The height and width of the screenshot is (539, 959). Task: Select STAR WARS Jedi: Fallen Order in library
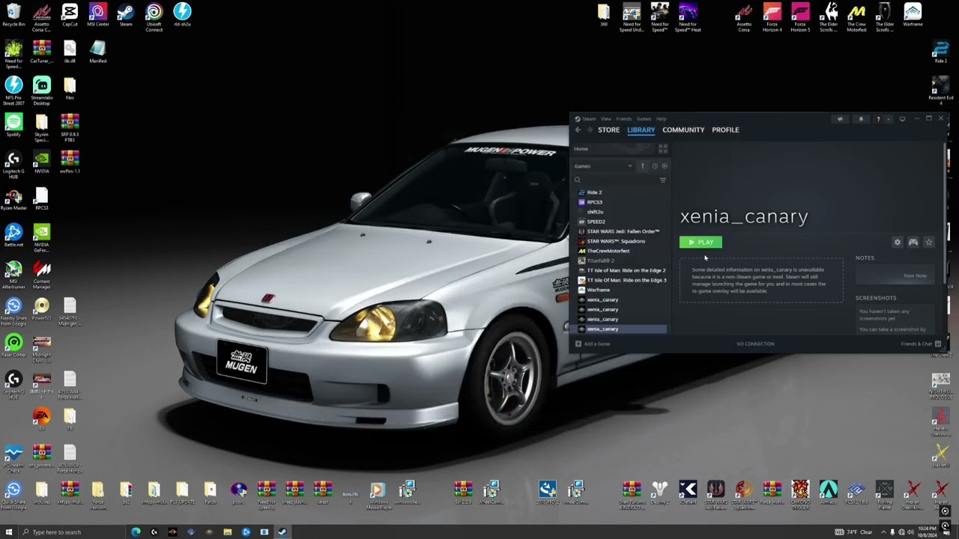click(x=621, y=231)
